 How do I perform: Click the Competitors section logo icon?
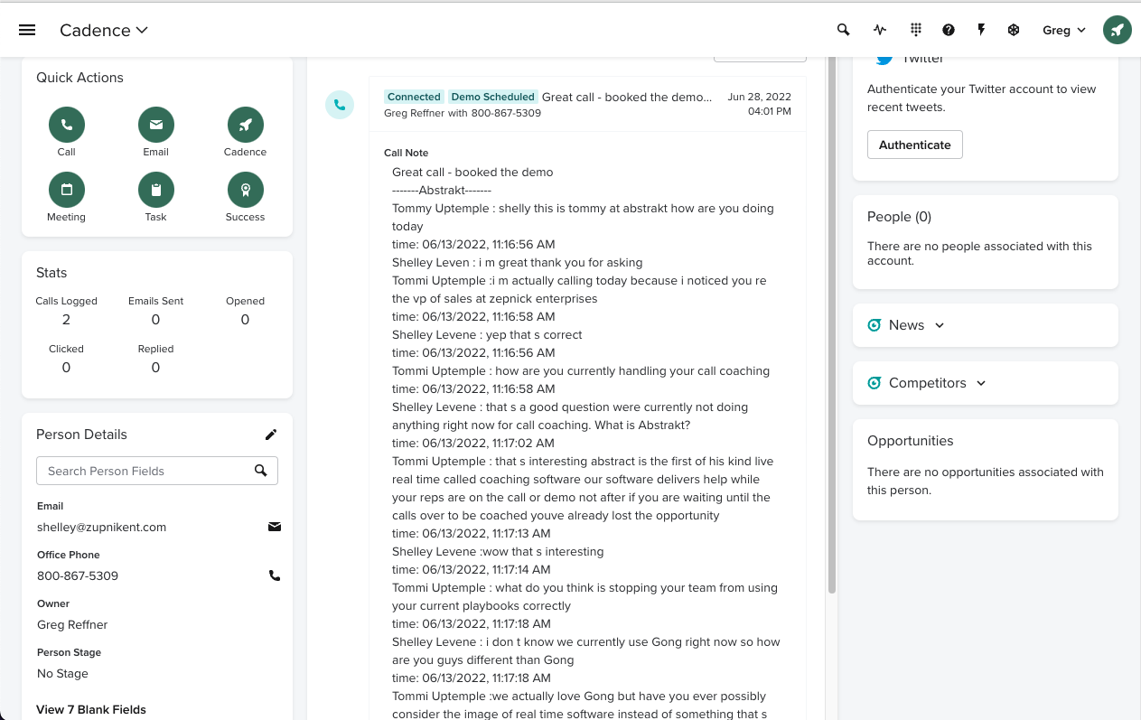874,383
